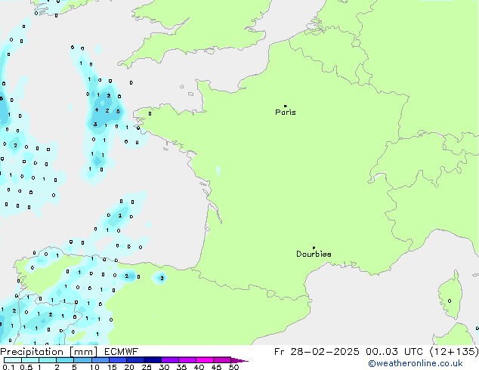Screen dimensions: 479x370
Task: Click the '00..03 UTC' time text
Action: point(394,352)
